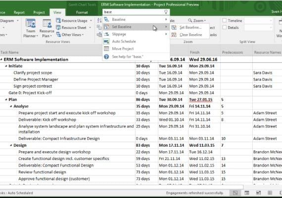Click Clear Baseline in the submenu

click(191, 35)
